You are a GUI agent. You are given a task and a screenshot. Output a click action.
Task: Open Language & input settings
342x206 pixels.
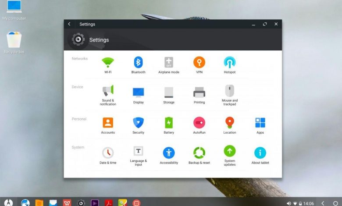[x=138, y=156]
